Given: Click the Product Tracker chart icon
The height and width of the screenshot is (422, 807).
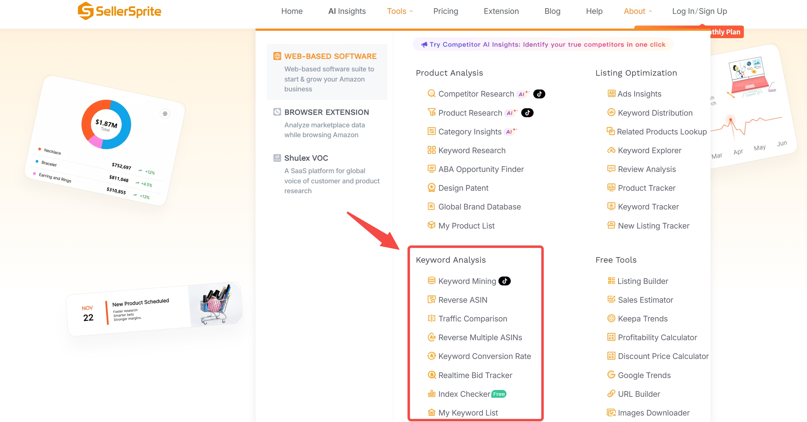Looking at the screenshot, I should click(x=611, y=188).
